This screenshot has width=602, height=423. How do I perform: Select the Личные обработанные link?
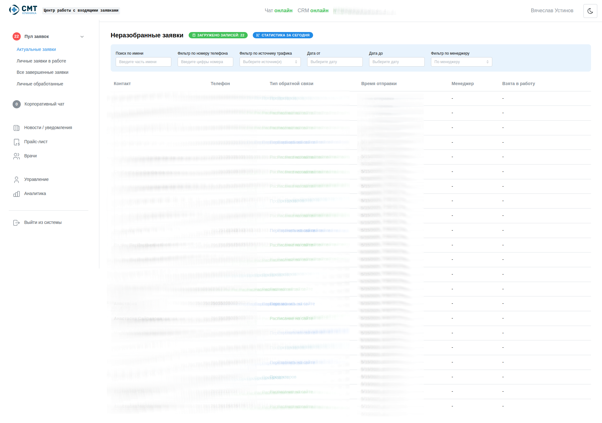[40, 84]
